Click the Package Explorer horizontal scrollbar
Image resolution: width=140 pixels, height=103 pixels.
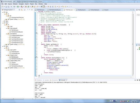pyautogui.click(x=13, y=99)
